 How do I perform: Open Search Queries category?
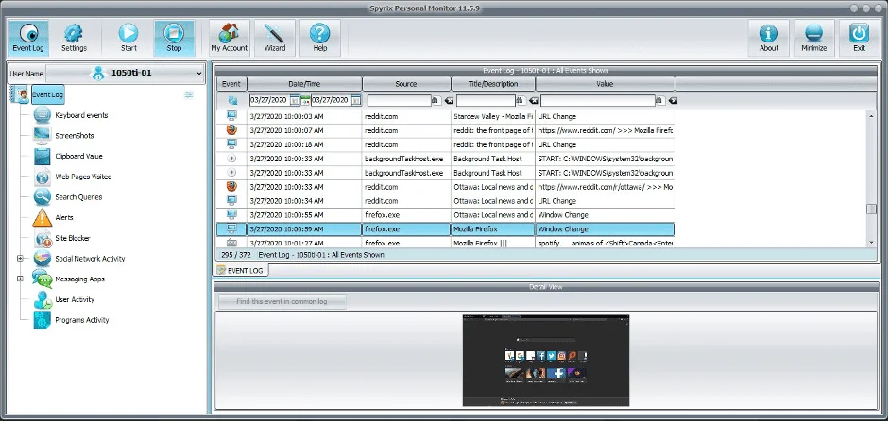[78, 197]
